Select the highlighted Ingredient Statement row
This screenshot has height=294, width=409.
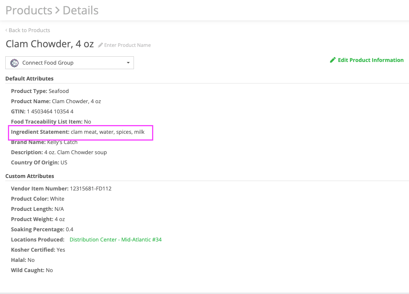(81, 132)
